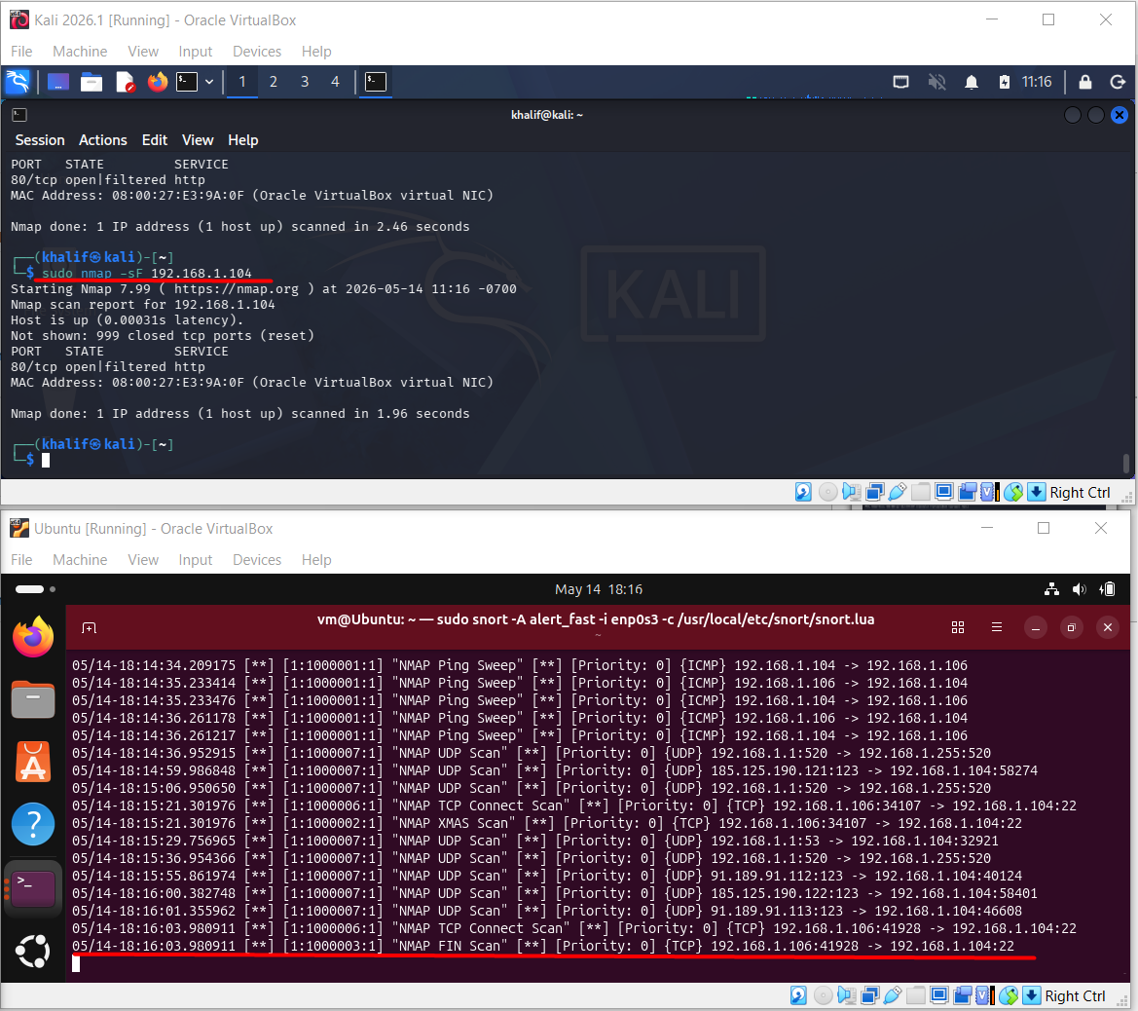Screen dimensions: 1138x1011
Task: Click the power manager battery icon in Kali tray
Action: pos(1005,82)
